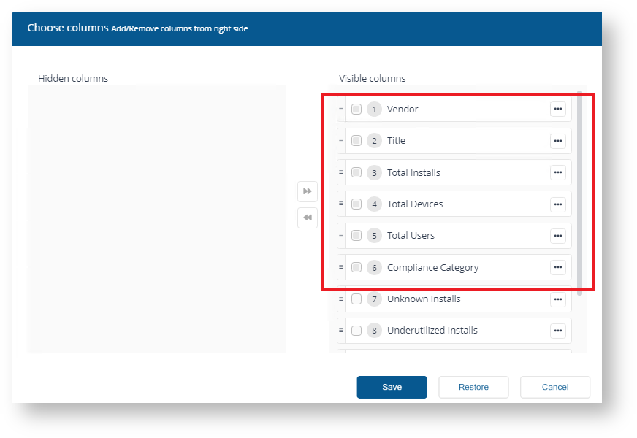Expand options menu for Compliance Category
The width and height of the screenshot is (637, 438).
(x=558, y=267)
